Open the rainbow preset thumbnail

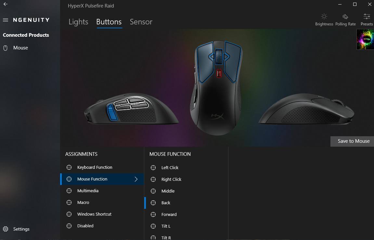365,39
